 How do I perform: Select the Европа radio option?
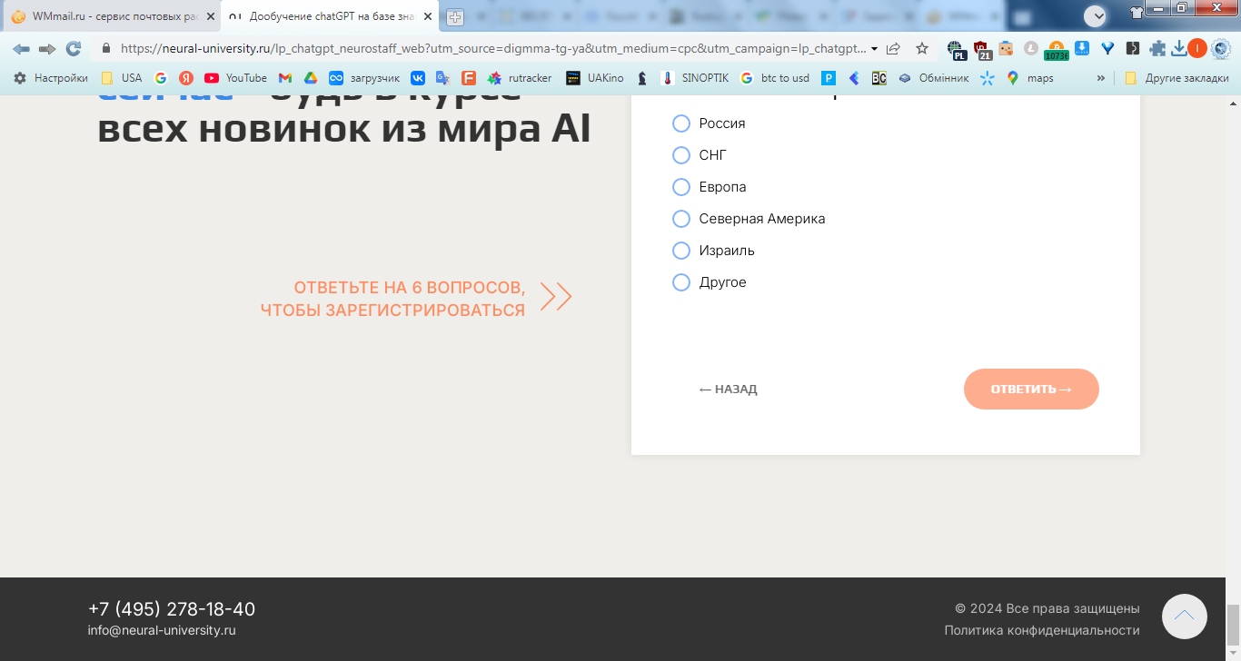coord(681,187)
